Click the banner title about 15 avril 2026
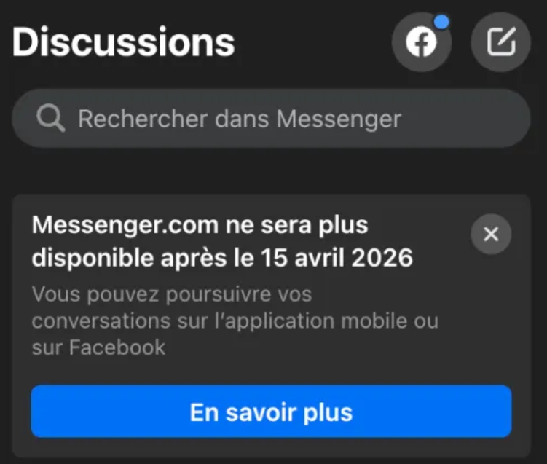 coord(223,241)
